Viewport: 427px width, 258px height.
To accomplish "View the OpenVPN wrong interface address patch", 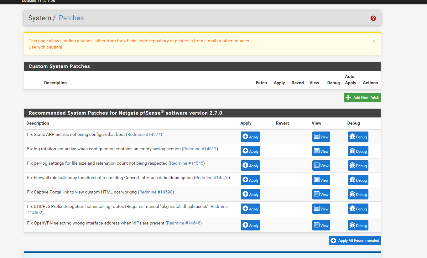I will pos(321,225).
